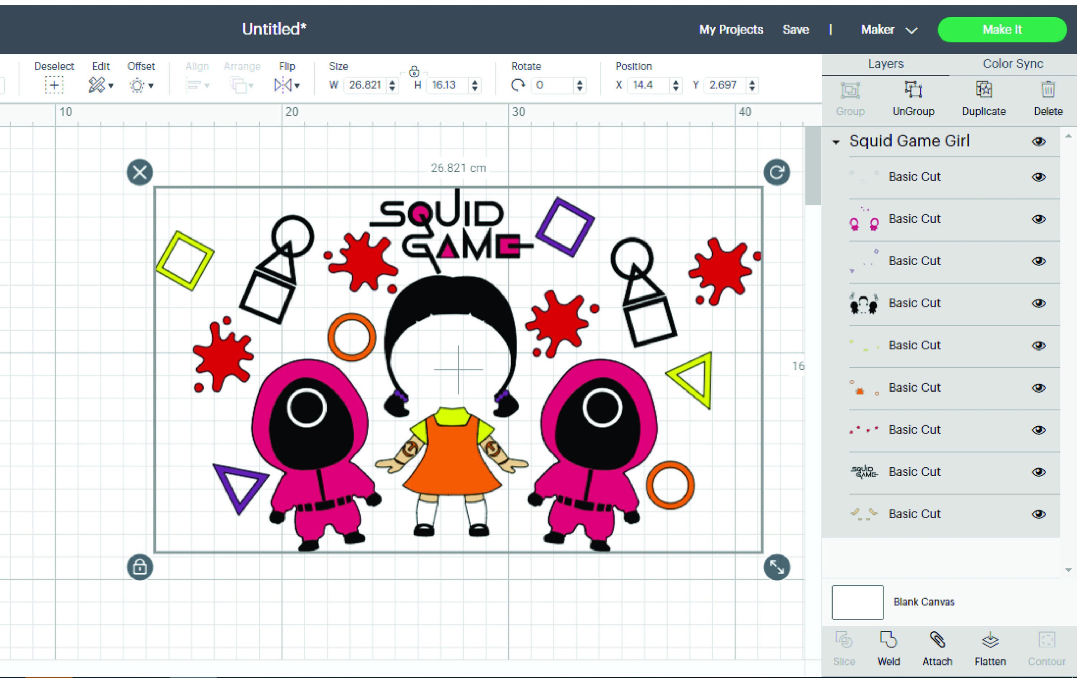Click the X position input field

[649, 85]
